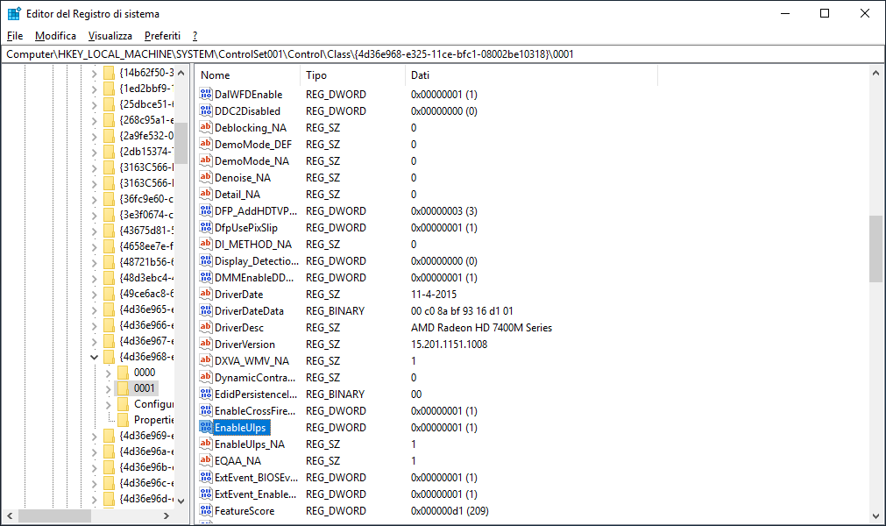Image resolution: width=886 pixels, height=526 pixels.
Task: Click inside the registry path address bar
Action: 438,53
